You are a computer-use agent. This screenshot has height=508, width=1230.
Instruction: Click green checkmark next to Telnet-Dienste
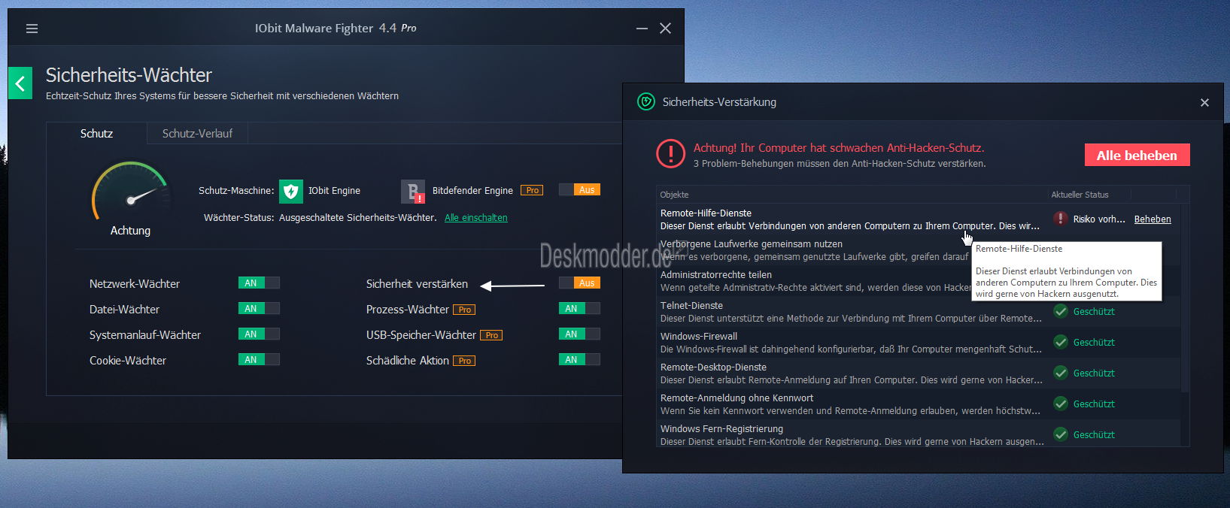click(1061, 311)
